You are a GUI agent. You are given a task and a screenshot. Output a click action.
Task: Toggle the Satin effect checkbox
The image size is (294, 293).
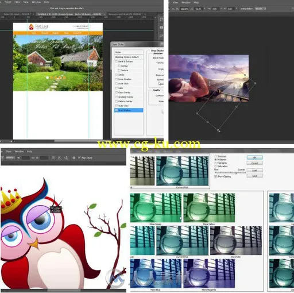pos(116,88)
